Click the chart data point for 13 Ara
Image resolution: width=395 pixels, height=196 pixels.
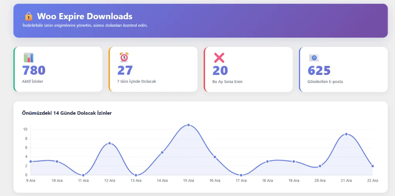136,175
